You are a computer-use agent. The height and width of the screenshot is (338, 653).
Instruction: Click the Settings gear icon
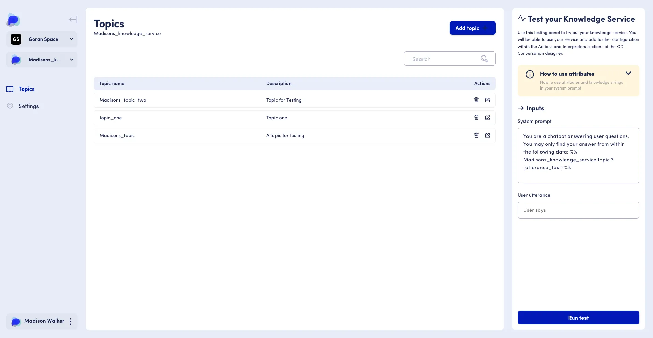coord(10,106)
